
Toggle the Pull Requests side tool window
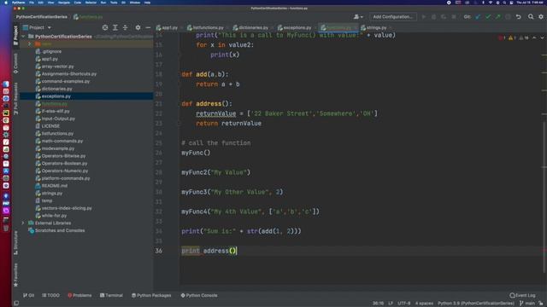pyautogui.click(x=15, y=99)
